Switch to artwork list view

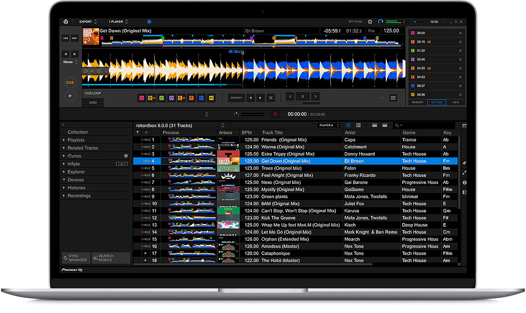coord(358,125)
